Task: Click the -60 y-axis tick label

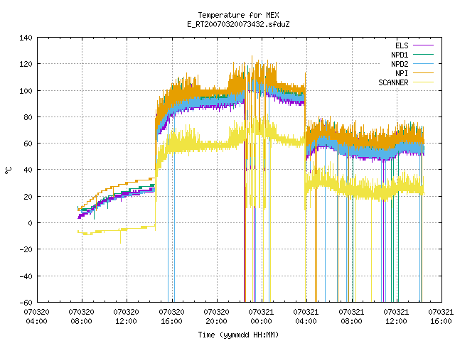Action: tap(26, 303)
